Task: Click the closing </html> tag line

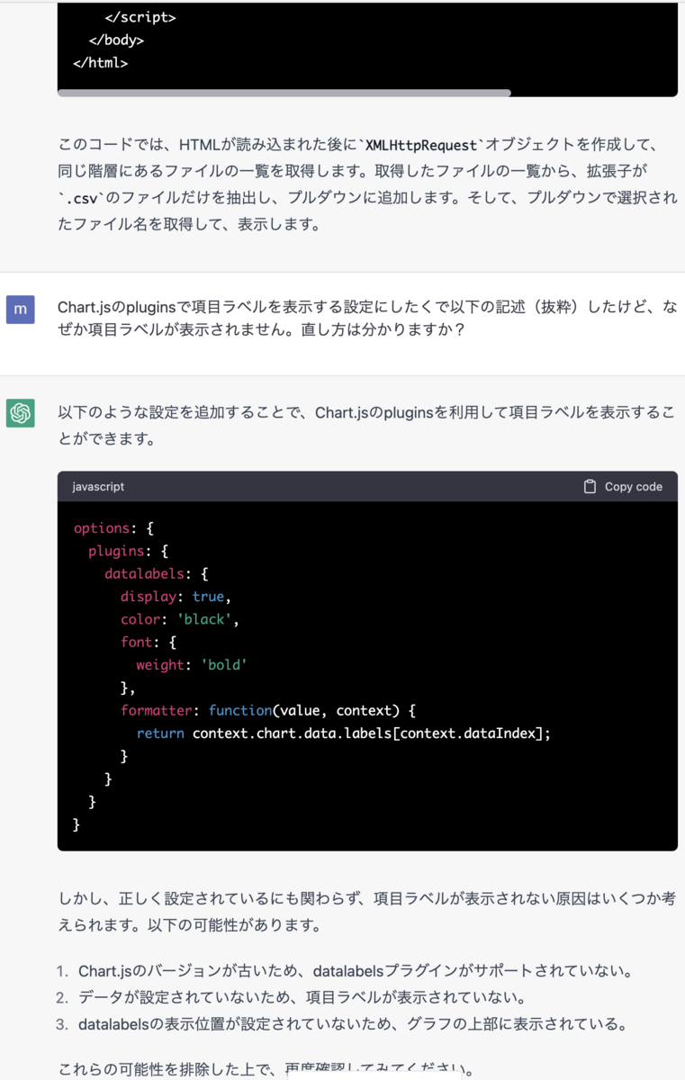Action: [x=100, y=63]
